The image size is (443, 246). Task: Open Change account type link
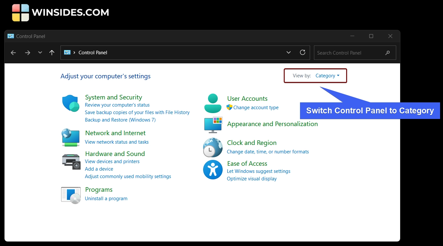(x=255, y=107)
